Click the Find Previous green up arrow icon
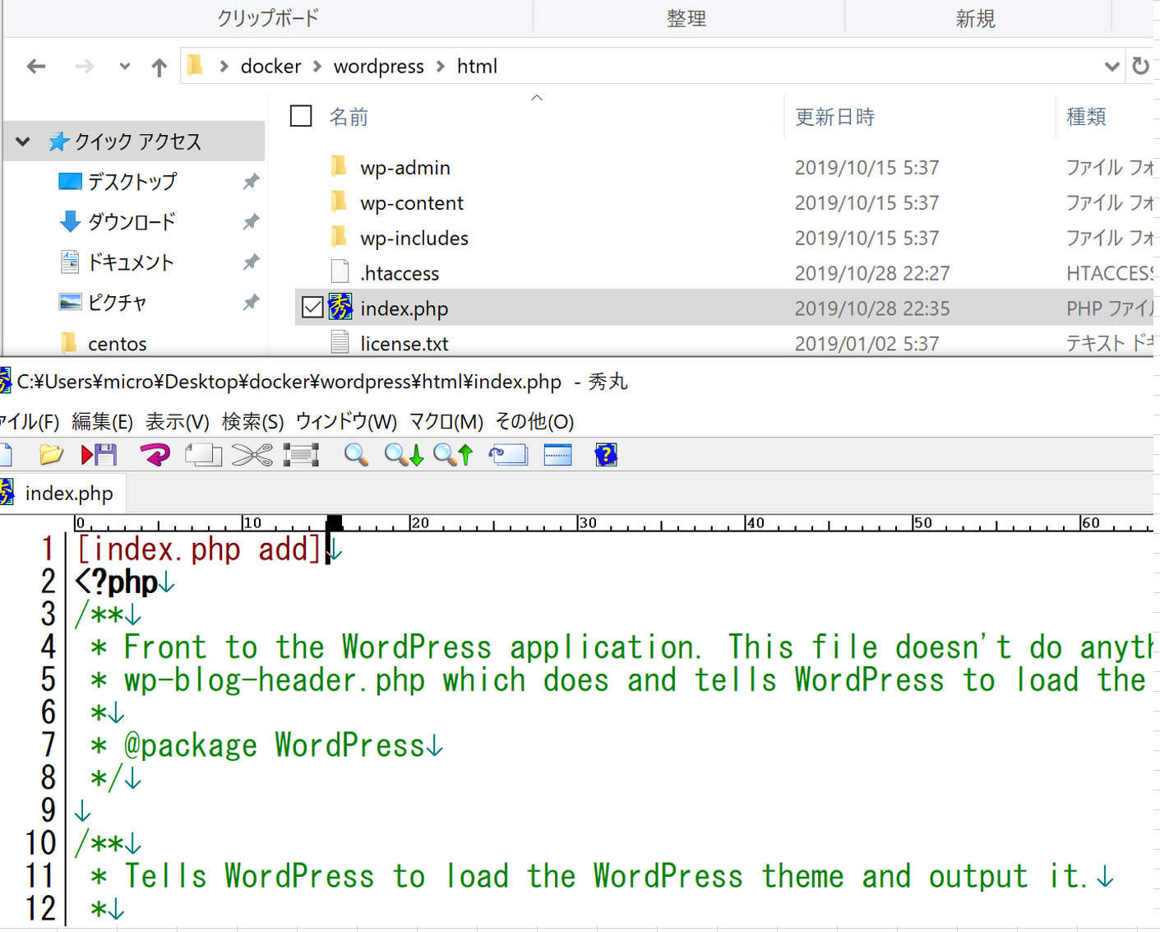The image size is (1160, 932). tap(454, 454)
